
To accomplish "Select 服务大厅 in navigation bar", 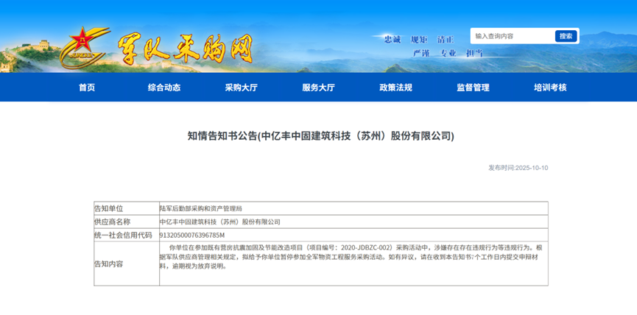I will (x=318, y=88).
